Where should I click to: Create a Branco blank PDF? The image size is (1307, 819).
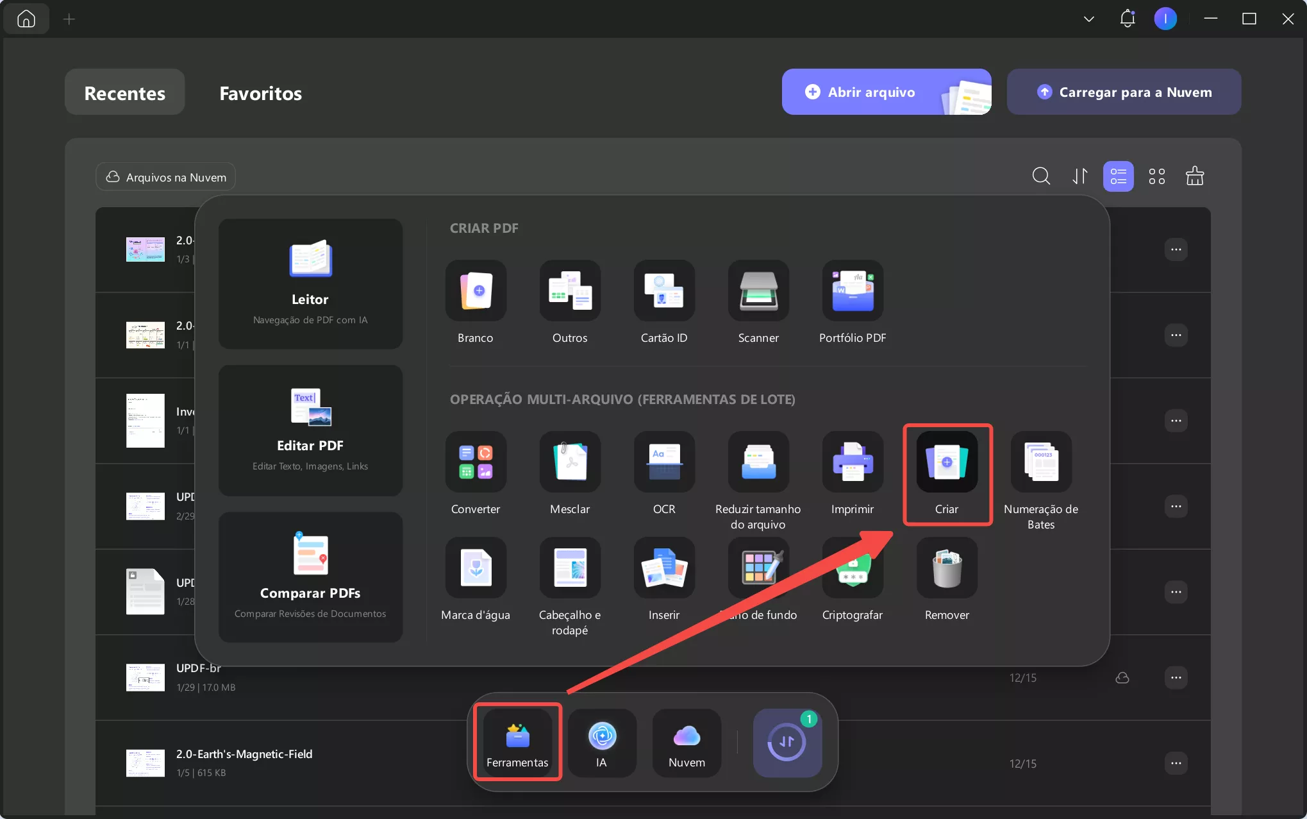tap(475, 291)
